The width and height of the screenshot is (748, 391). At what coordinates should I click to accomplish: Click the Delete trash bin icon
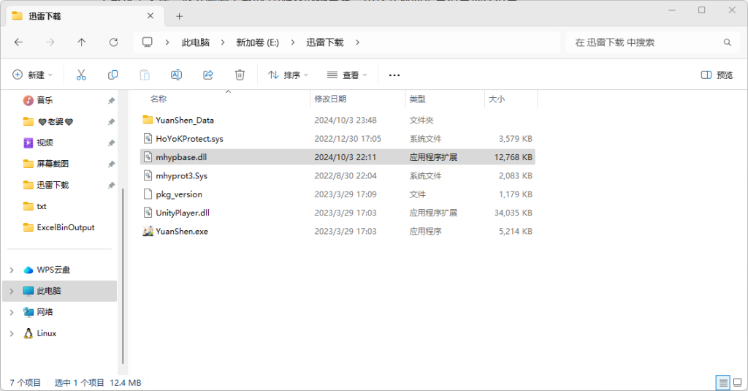(x=240, y=75)
